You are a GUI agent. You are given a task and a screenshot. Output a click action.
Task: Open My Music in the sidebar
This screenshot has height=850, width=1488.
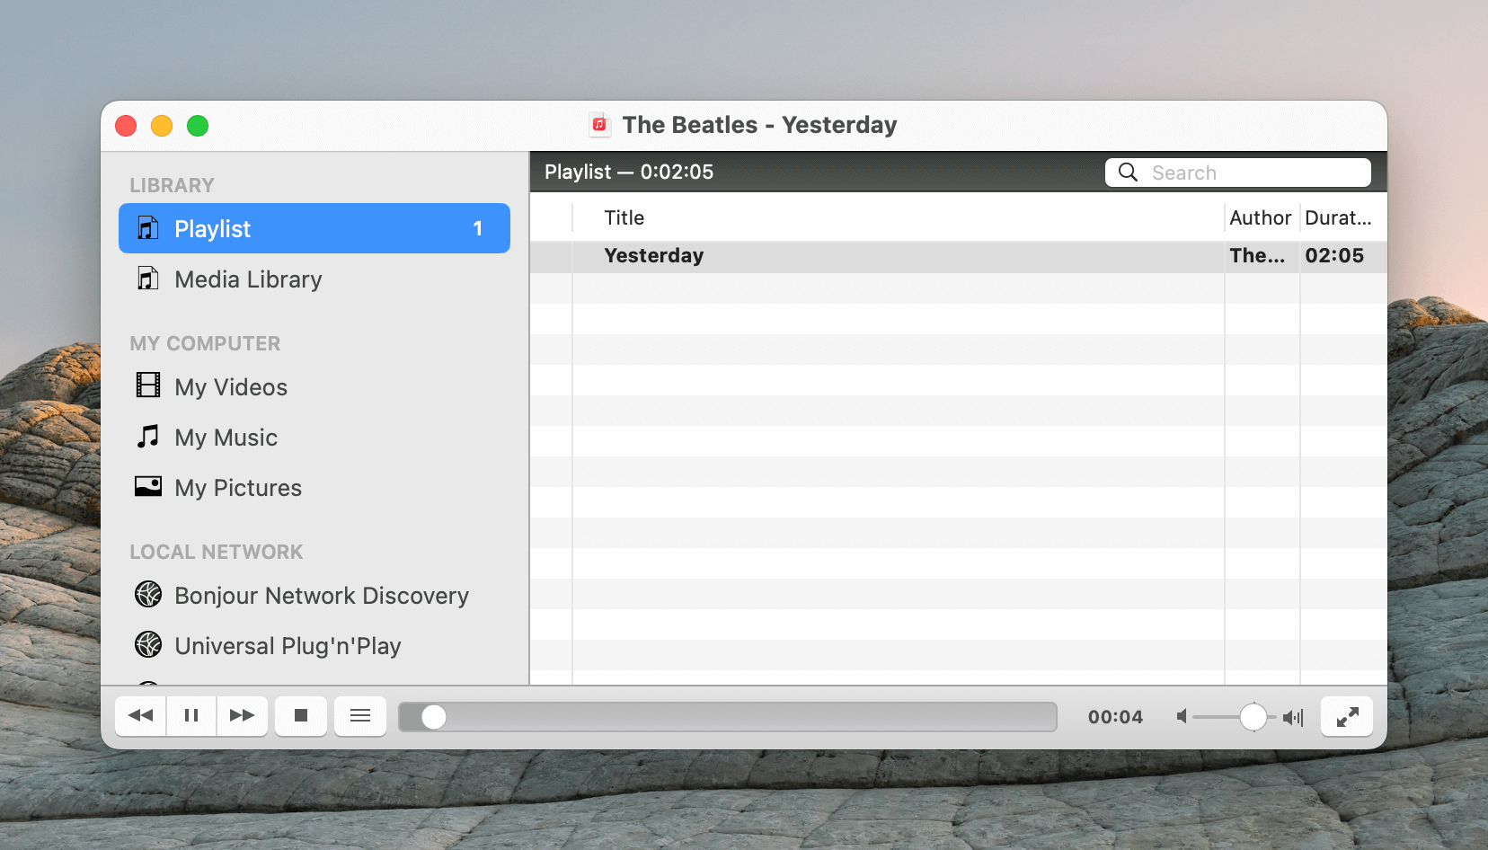point(226,438)
